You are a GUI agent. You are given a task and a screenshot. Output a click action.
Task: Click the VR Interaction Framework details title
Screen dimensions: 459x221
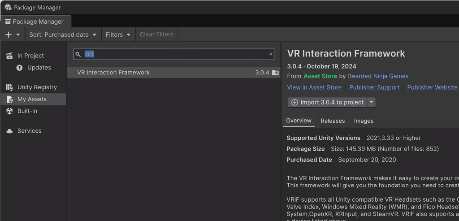click(x=346, y=53)
